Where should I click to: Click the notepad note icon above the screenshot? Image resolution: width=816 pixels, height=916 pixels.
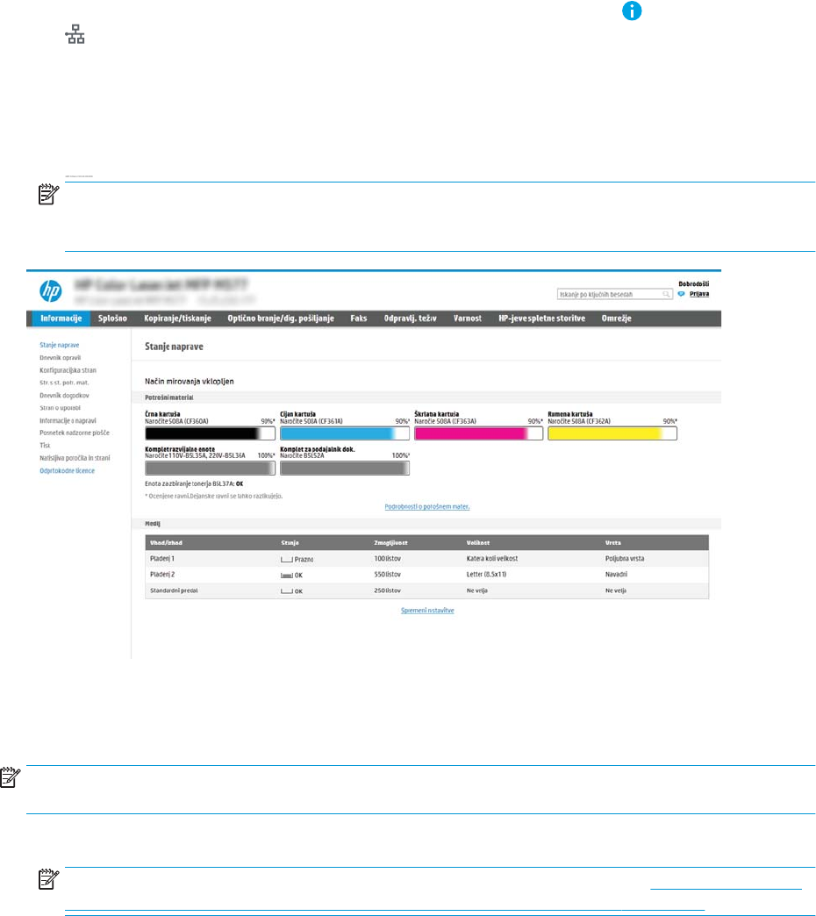pos(48,195)
